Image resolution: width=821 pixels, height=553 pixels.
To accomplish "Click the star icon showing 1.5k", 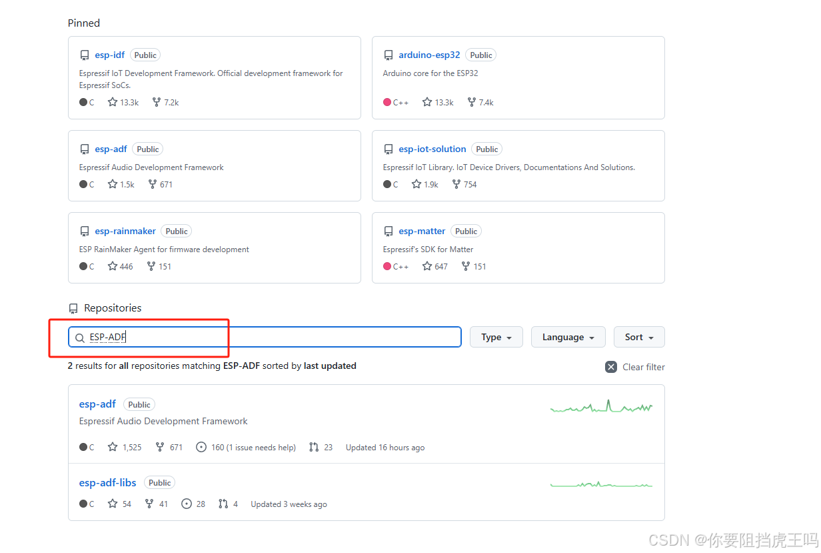I will click(113, 184).
